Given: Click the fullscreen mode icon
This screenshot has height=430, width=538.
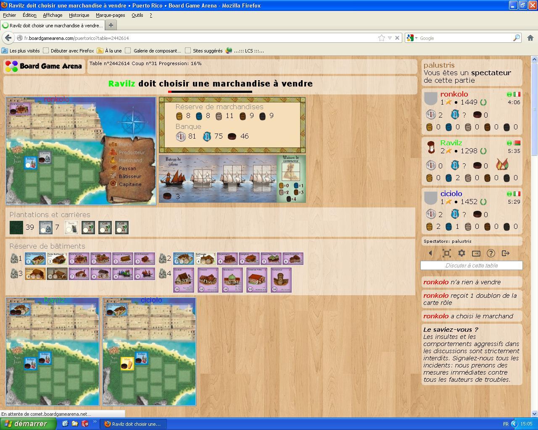Looking at the screenshot, I should pyautogui.click(x=447, y=253).
